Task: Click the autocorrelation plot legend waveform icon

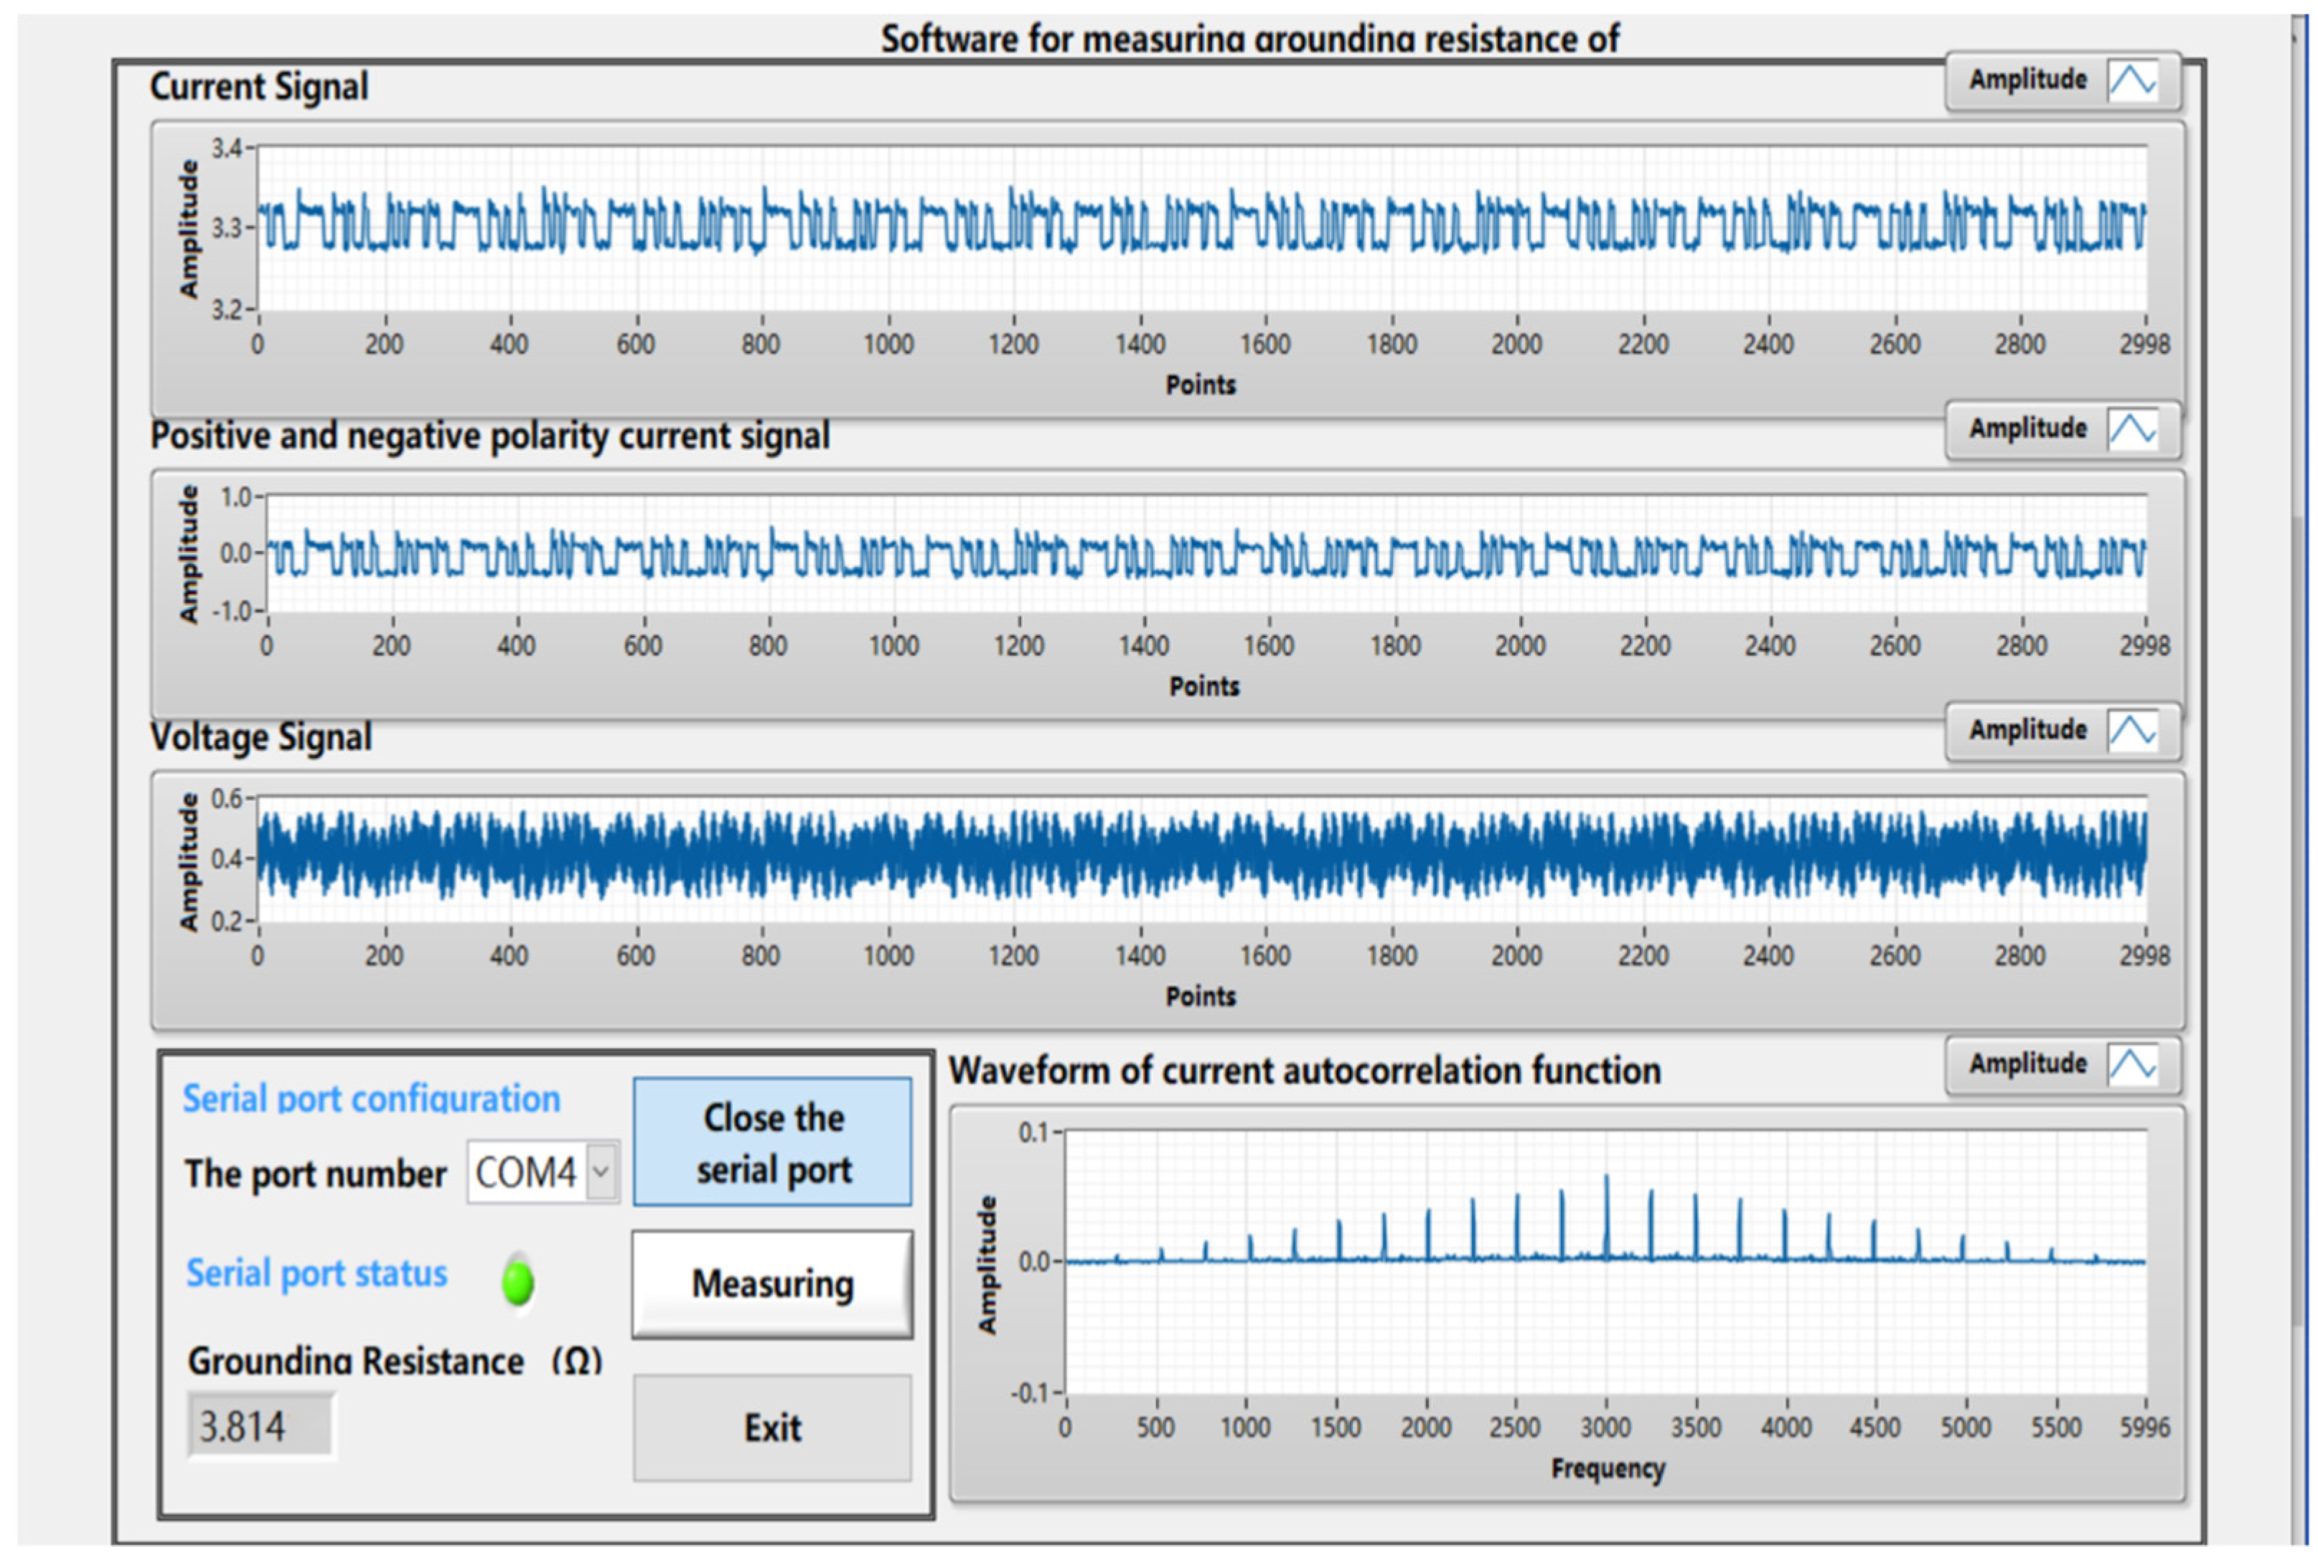Action: 2131,1064
